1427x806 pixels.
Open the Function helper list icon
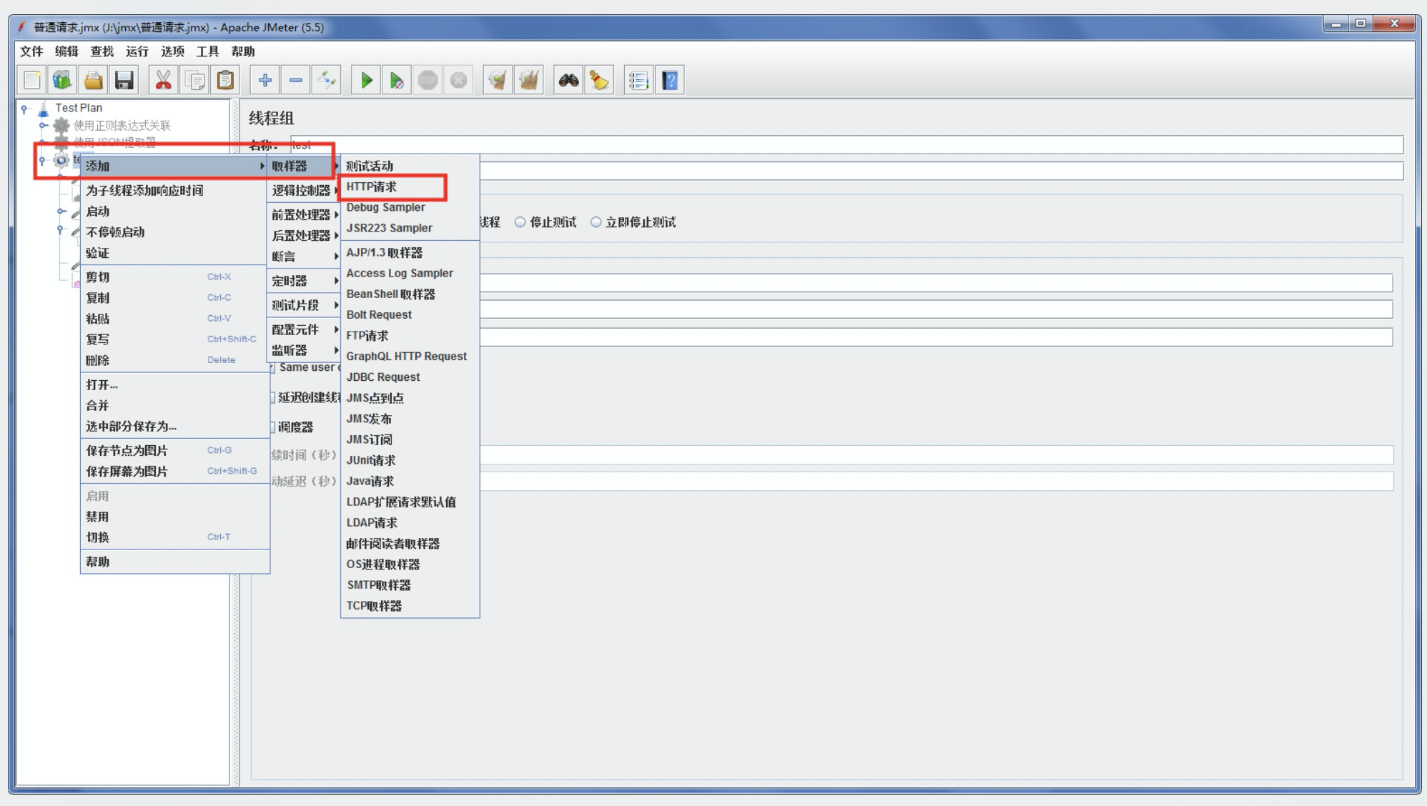pyautogui.click(x=638, y=80)
